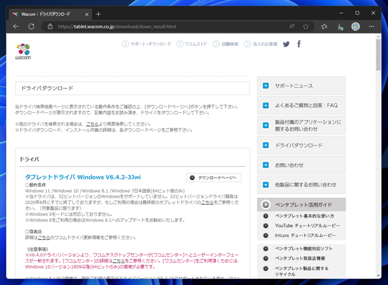The height and width of the screenshot is (285, 388).
Task: Close the Wacom ドライバダウンロード tab
Action: tap(87, 15)
